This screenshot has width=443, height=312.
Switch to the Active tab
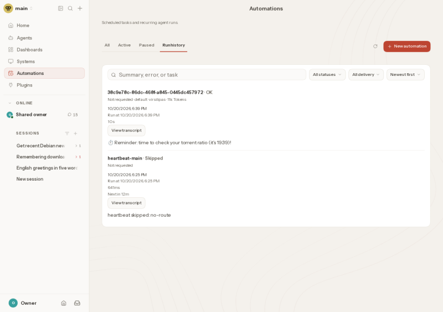click(x=124, y=45)
